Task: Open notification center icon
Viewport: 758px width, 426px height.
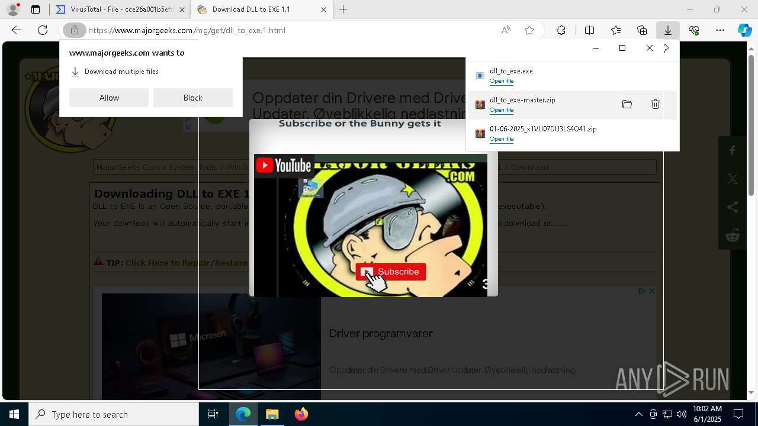Action: coord(738,414)
